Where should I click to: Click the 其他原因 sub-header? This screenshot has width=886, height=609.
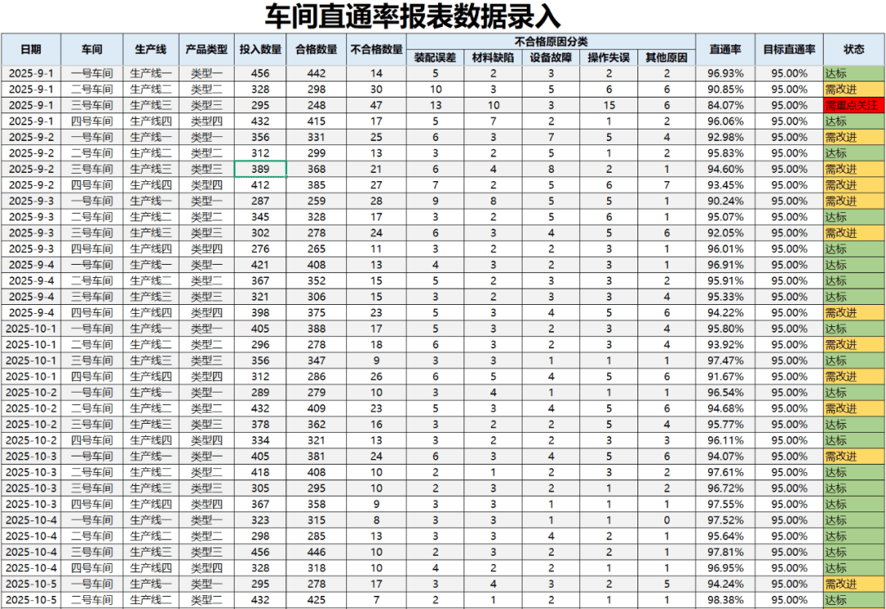(x=666, y=57)
